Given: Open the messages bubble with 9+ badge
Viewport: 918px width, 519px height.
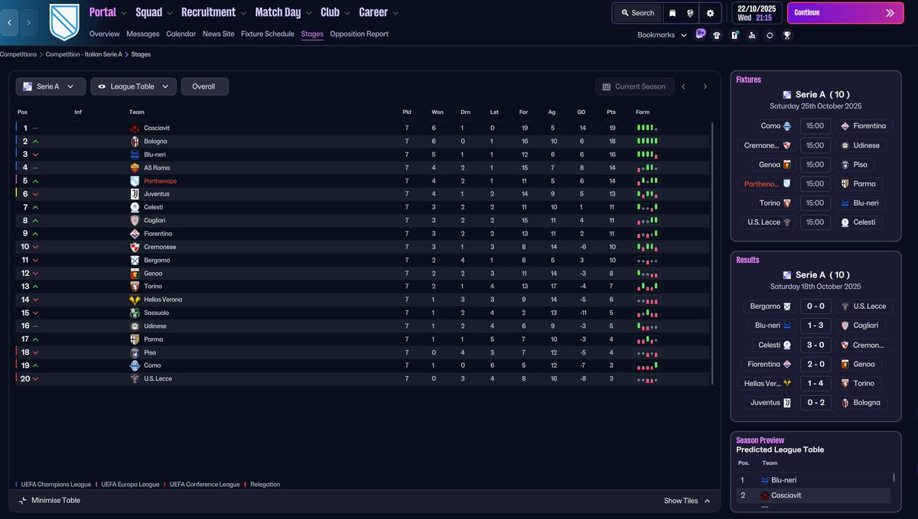Looking at the screenshot, I should point(700,34).
